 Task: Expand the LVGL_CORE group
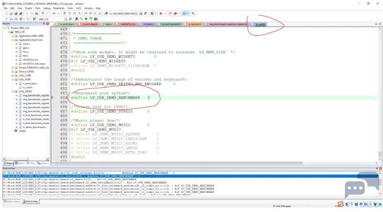tap(13, 76)
